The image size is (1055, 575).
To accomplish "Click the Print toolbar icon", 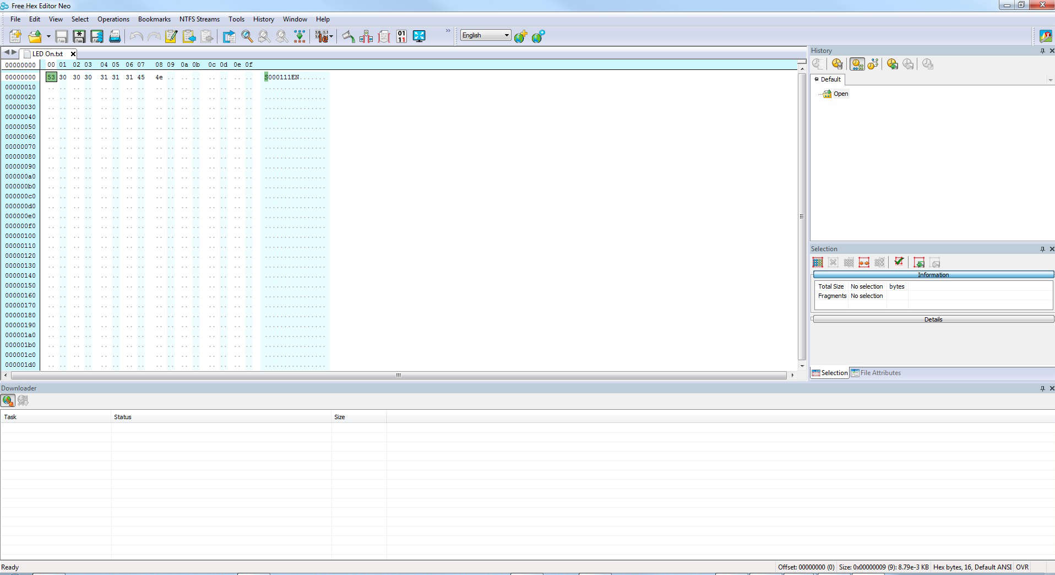I will (x=115, y=36).
